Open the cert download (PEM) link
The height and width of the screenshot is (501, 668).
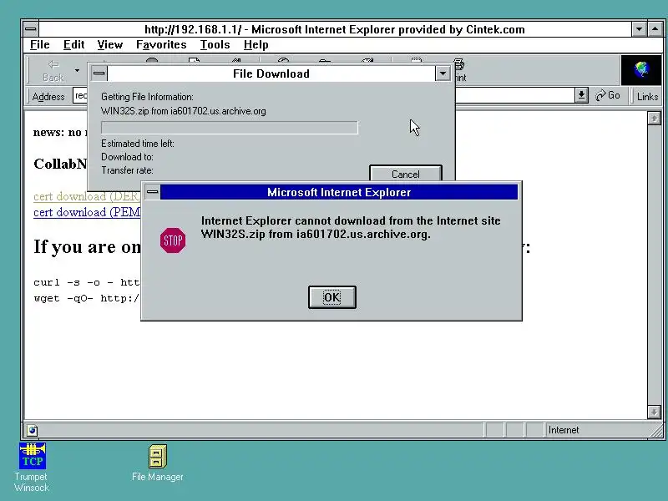[87, 212]
